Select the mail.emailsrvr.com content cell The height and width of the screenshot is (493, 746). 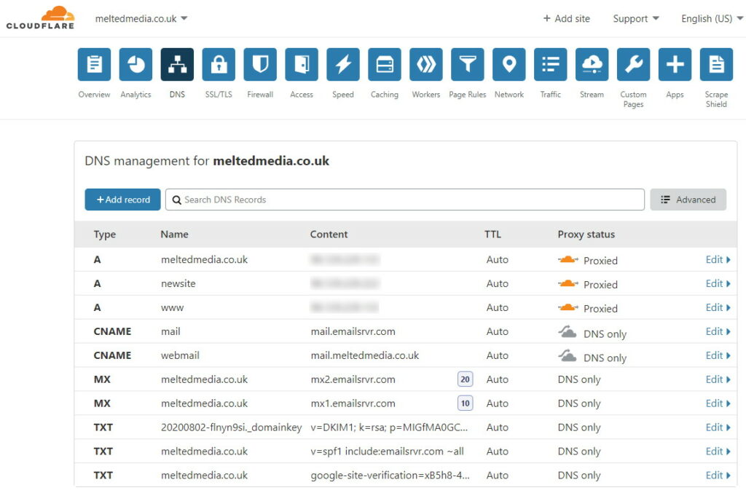point(353,331)
